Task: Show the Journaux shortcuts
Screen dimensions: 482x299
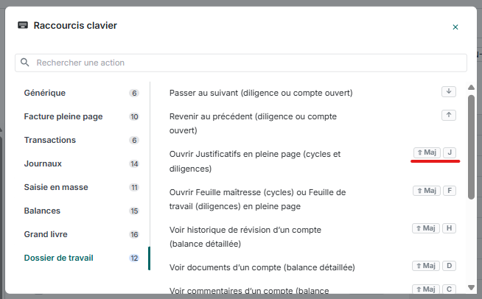Action: [x=43, y=163]
